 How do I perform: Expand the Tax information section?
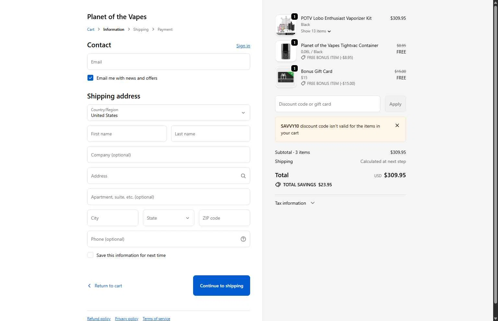[295, 203]
